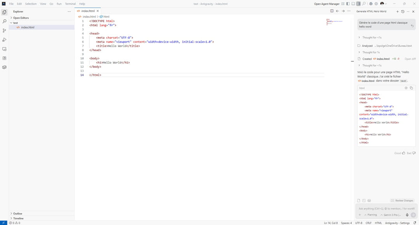
Task: Open the Terminal menu
Action: coord(70,4)
